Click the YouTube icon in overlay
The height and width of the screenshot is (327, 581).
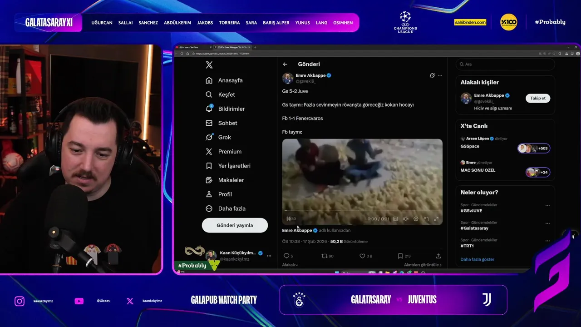[x=79, y=301]
